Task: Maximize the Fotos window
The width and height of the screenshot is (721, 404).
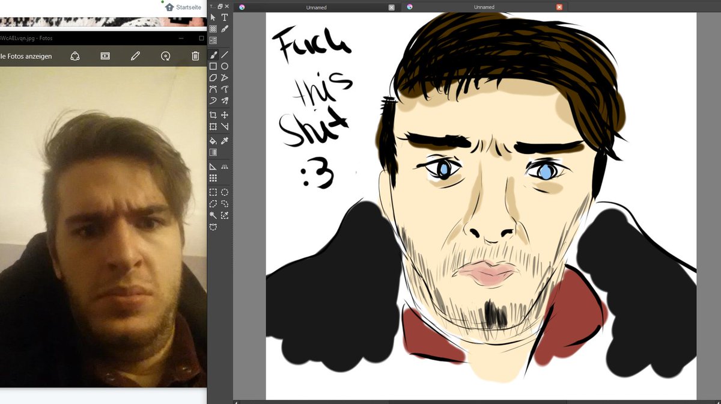Action: click(201, 38)
